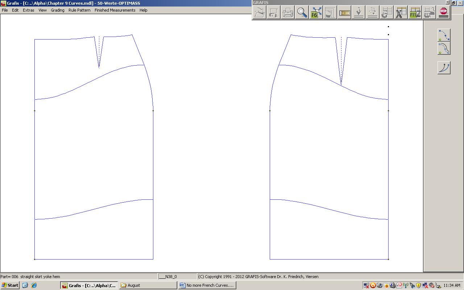Image resolution: width=464 pixels, height=290 pixels.
Task: Click the '___N38_0' size field in status bar
Action: [x=178, y=277]
